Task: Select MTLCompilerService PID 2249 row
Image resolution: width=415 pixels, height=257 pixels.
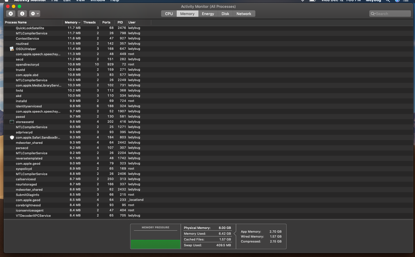Action: coord(208,80)
